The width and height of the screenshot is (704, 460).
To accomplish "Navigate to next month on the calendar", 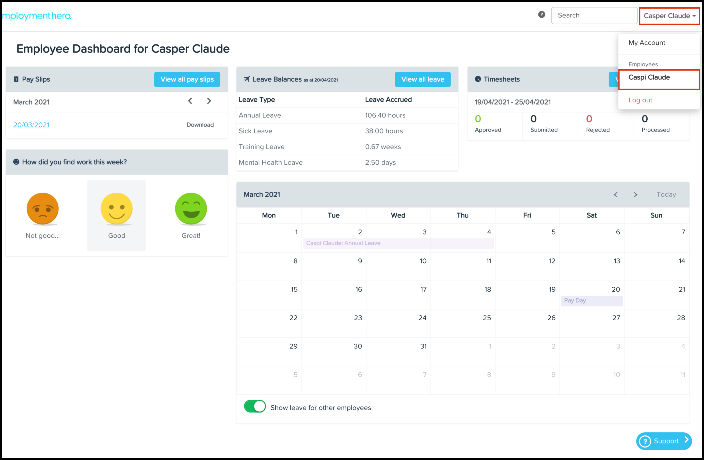I will [635, 194].
